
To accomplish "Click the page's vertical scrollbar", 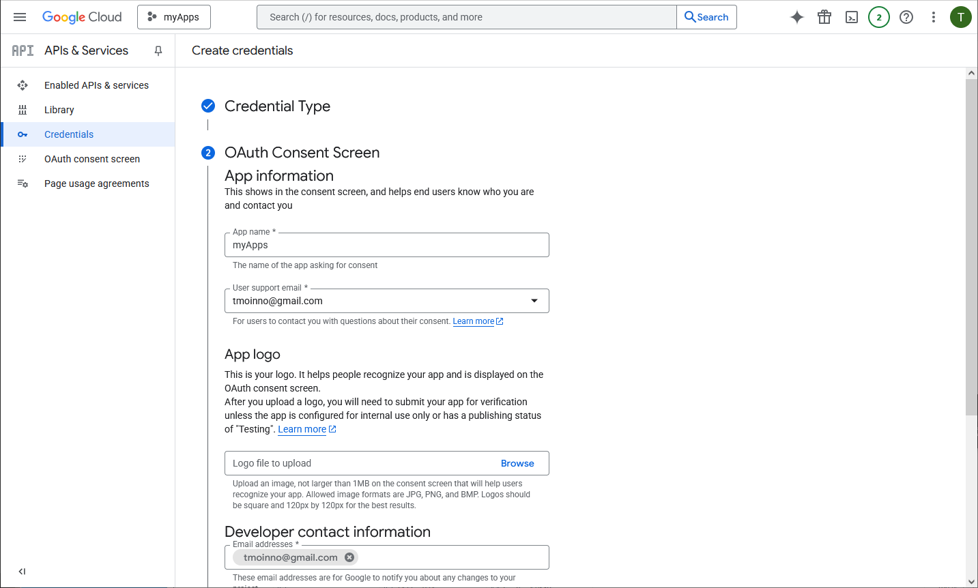I will coord(971,246).
